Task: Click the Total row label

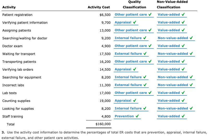Action: [x=11, y=124]
